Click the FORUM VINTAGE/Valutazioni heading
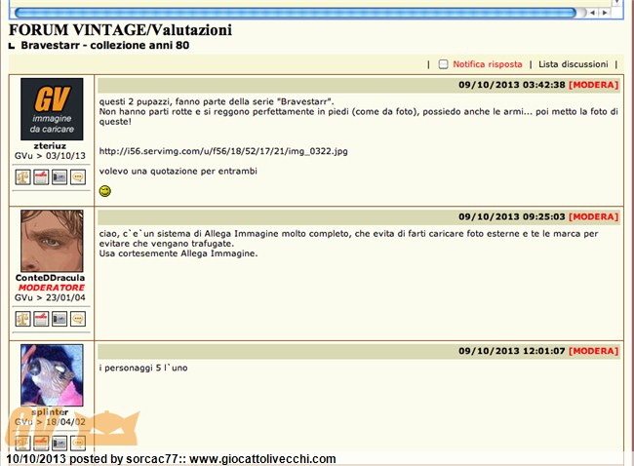The height and width of the screenshot is (466, 634). (121, 30)
